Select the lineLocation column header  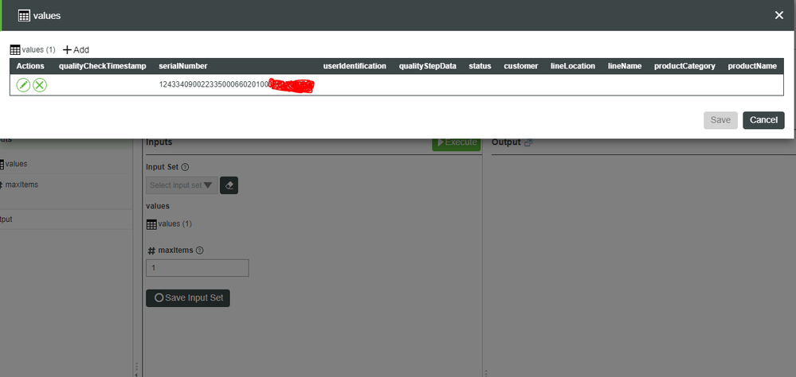[573, 66]
